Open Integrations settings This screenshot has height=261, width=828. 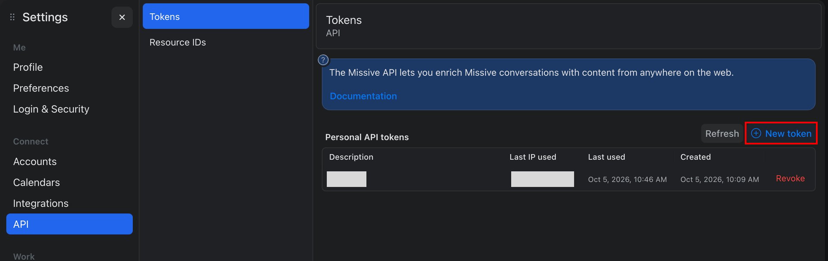(41, 203)
